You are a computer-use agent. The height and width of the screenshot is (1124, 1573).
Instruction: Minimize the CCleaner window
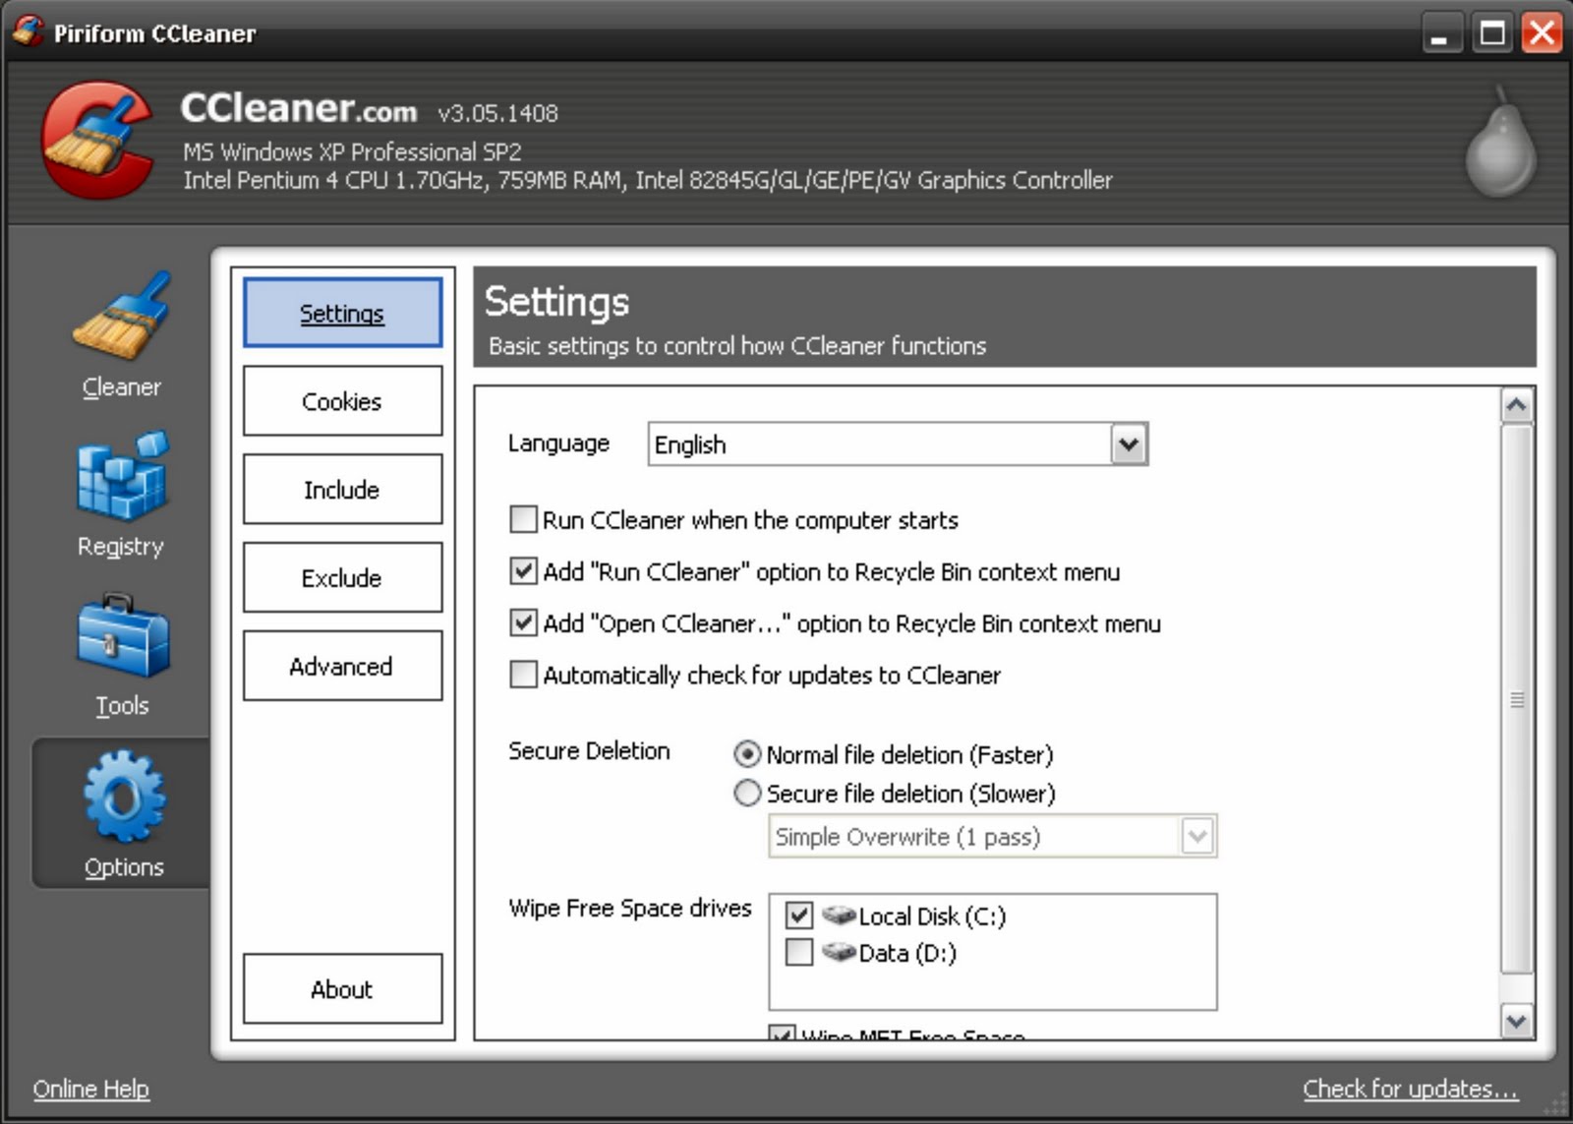pos(1440,34)
